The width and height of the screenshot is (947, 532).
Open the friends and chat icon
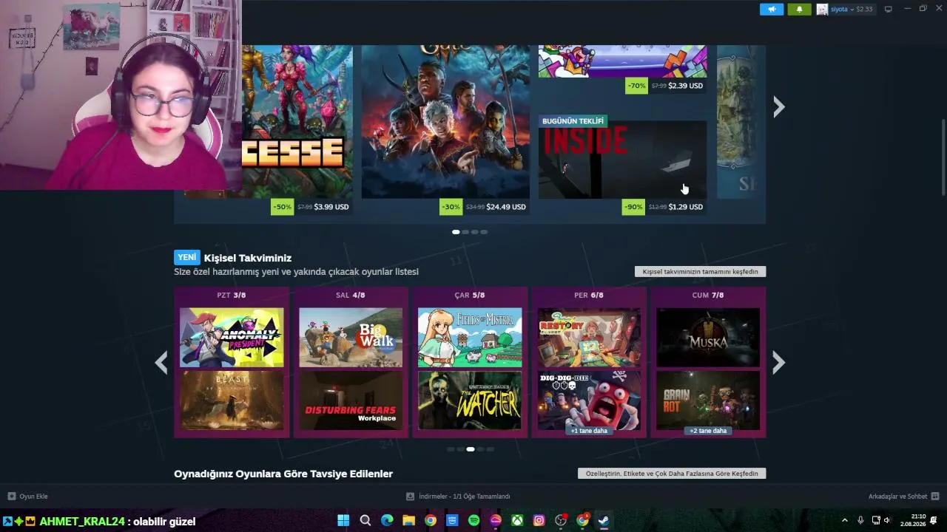pos(935,497)
